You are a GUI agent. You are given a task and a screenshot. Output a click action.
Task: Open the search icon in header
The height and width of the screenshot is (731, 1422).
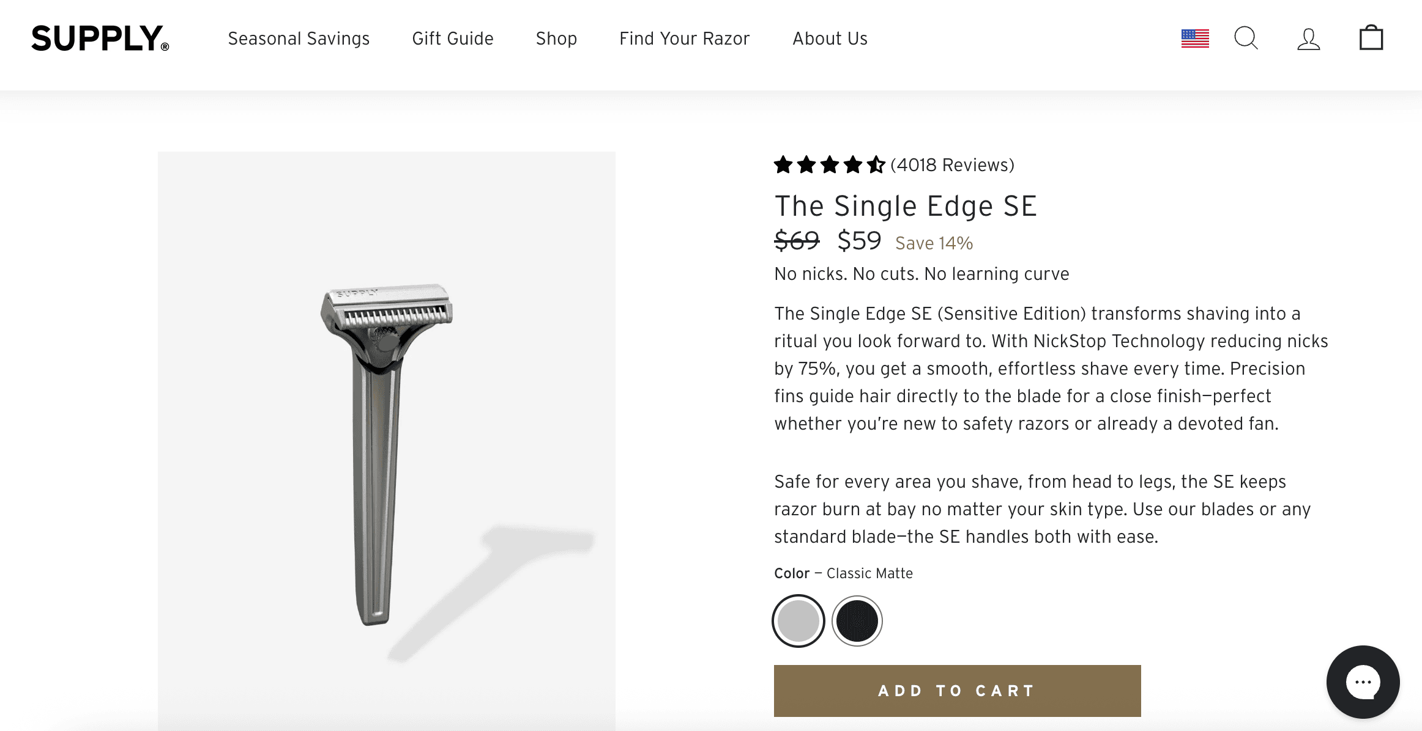pos(1246,39)
